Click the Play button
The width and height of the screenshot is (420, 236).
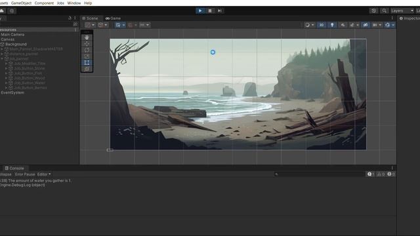click(200, 10)
